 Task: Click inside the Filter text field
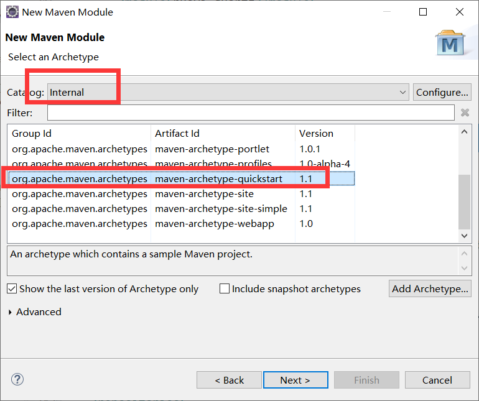251,113
